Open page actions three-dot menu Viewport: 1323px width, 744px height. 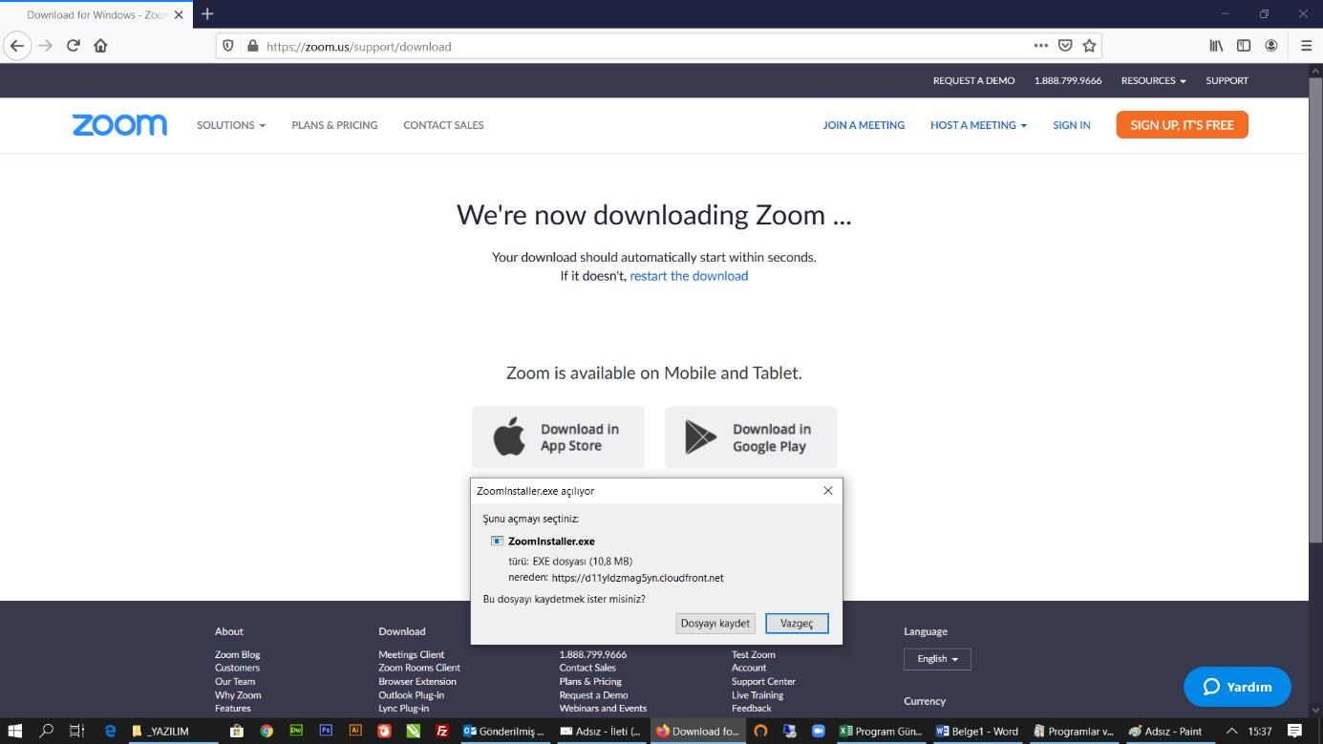1041,45
